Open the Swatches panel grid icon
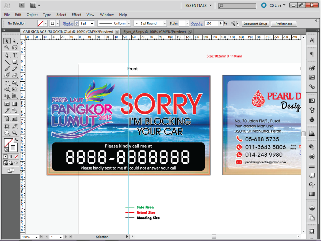Image resolution: width=321 pixels, height=241 pixels. click(312, 101)
